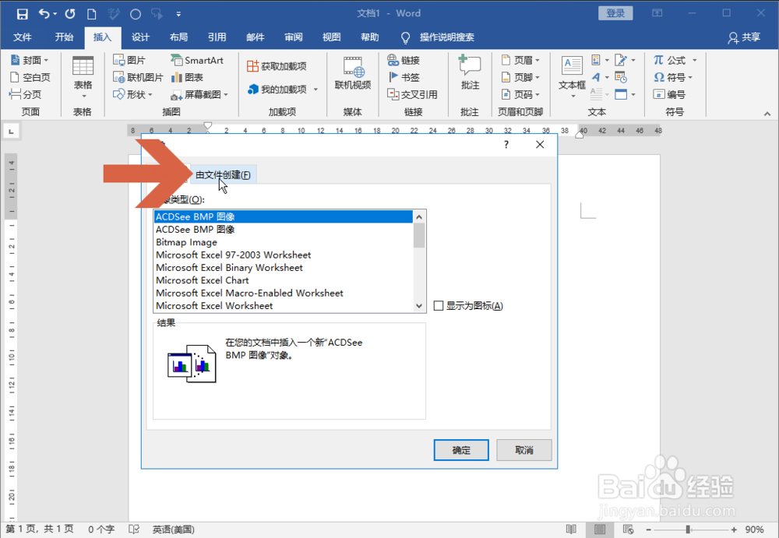779x538 pixels.
Task: Insert a cover page (封面)
Action: tap(29, 60)
